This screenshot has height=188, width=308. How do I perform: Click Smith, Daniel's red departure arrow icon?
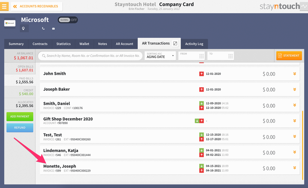tap(202, 108)
